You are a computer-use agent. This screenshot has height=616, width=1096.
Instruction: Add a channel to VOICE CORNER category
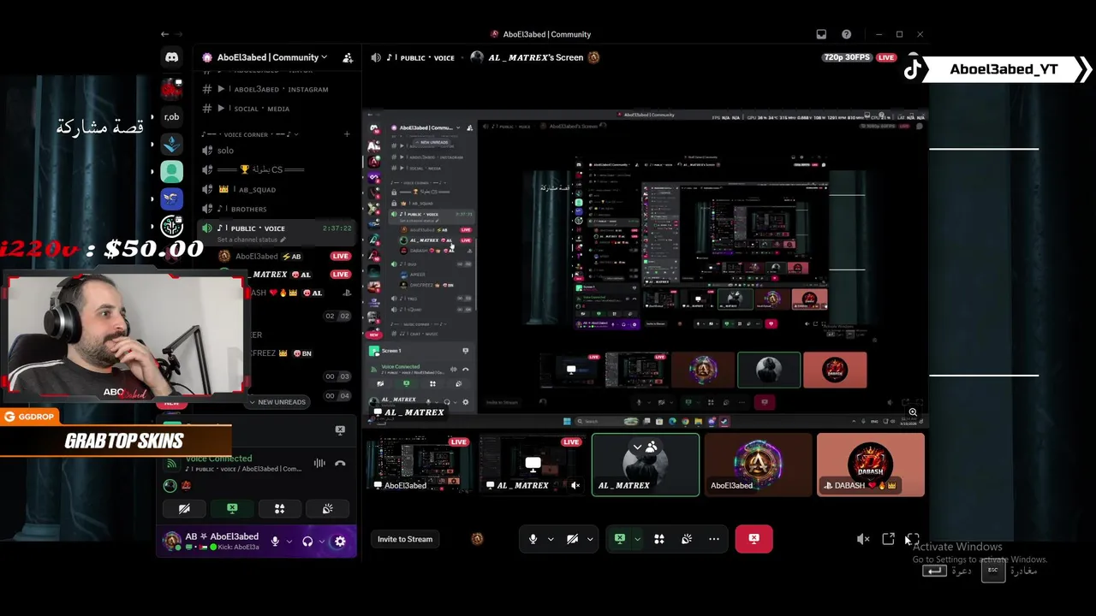pos(347,134)
